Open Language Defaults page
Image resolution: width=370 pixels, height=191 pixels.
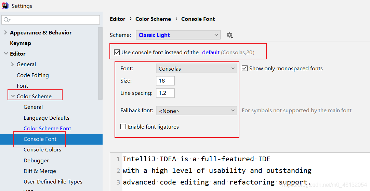click(x=47, y=118)
